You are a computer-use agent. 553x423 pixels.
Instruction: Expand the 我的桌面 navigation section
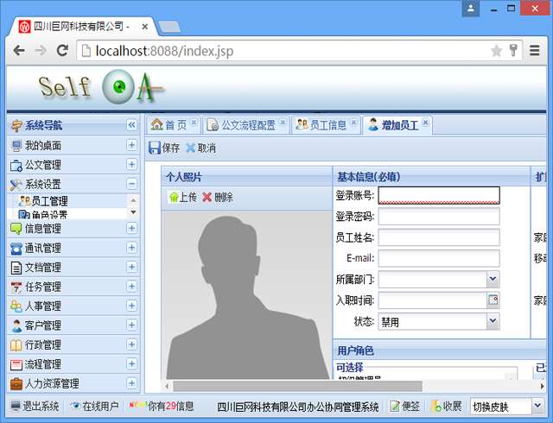[x=131, y=145]
